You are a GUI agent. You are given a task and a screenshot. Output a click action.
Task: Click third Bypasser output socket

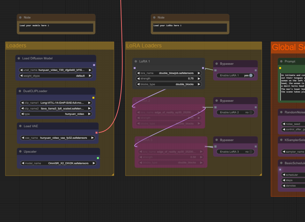pos(256,146)
